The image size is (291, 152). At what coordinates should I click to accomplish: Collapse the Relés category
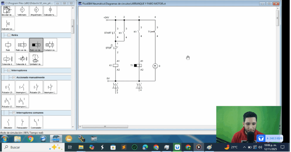[x=9, y=35]
